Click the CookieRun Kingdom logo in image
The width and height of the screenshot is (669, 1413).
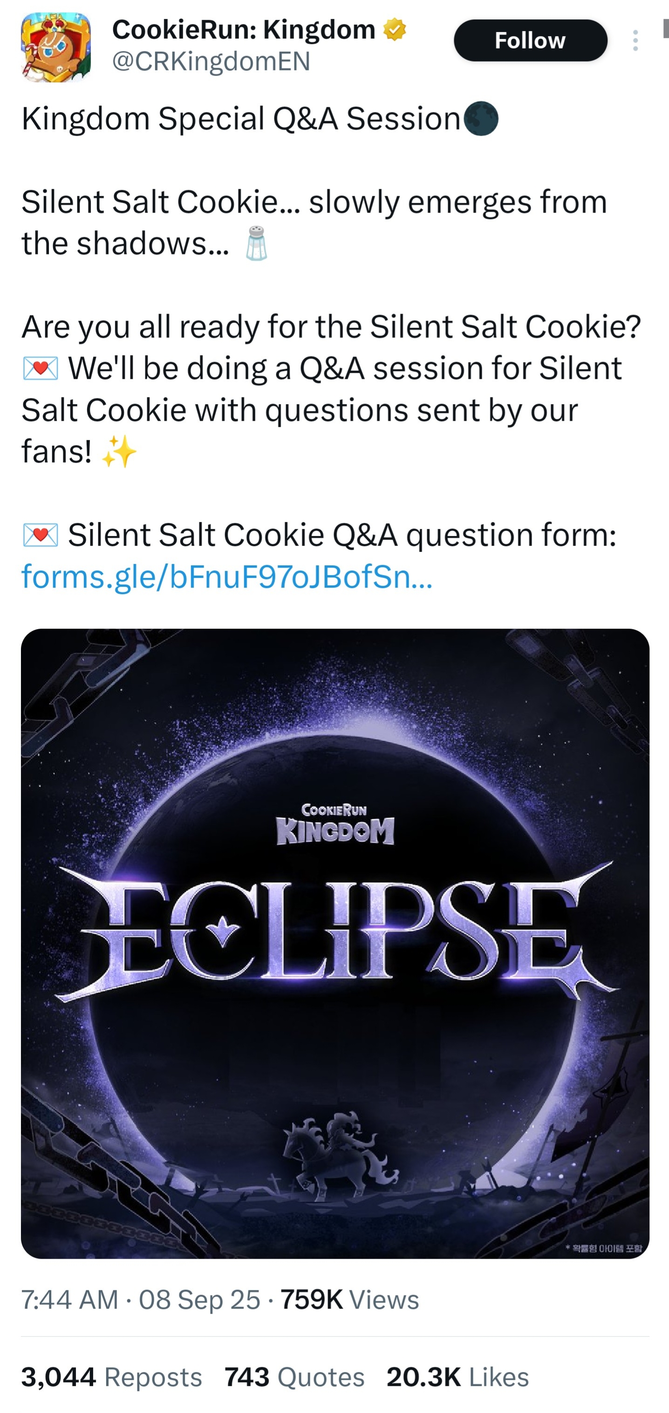tap(335, 824)
